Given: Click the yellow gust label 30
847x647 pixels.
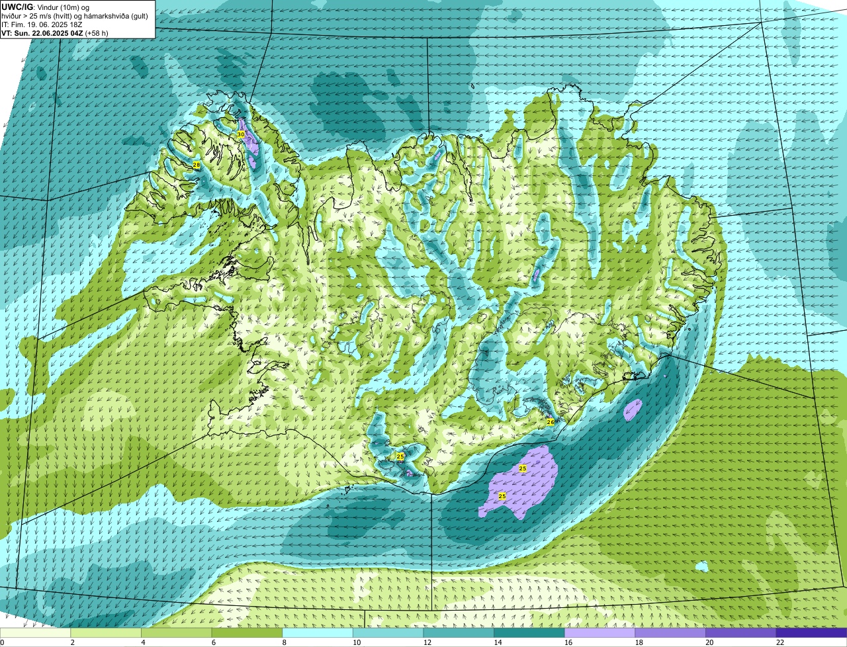Looking at the screenshot, I should [x=241, y=134].
